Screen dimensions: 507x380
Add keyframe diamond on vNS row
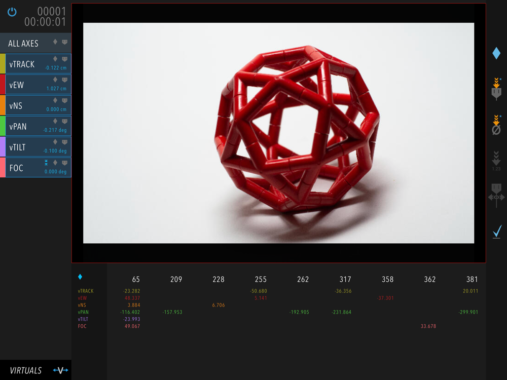pyautogui.click(x=55, y=100)
